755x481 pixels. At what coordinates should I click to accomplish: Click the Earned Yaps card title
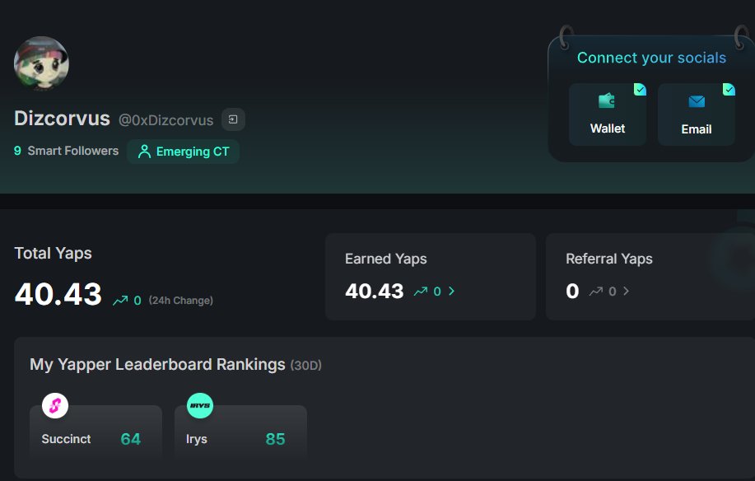click(x=385, y=259)
